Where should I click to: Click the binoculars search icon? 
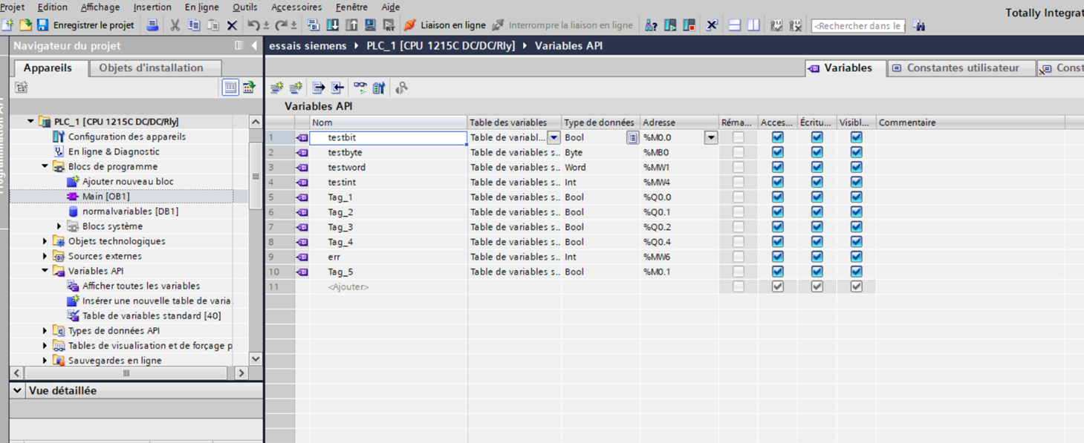920,26
